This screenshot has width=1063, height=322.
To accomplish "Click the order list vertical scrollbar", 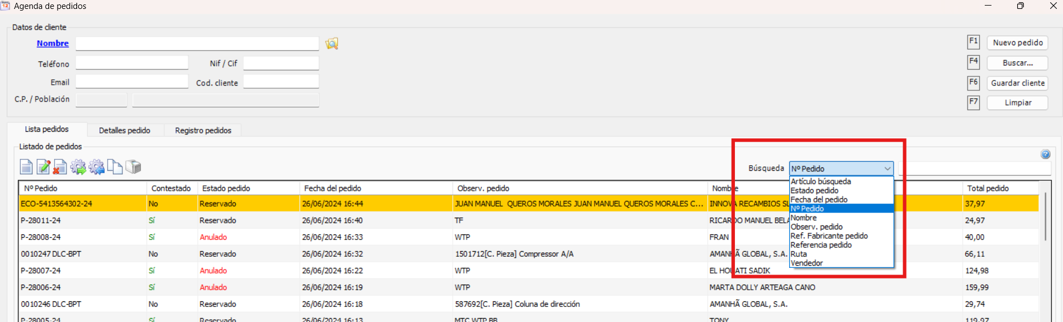I will pyautogui.click(x=1045, y=218).
